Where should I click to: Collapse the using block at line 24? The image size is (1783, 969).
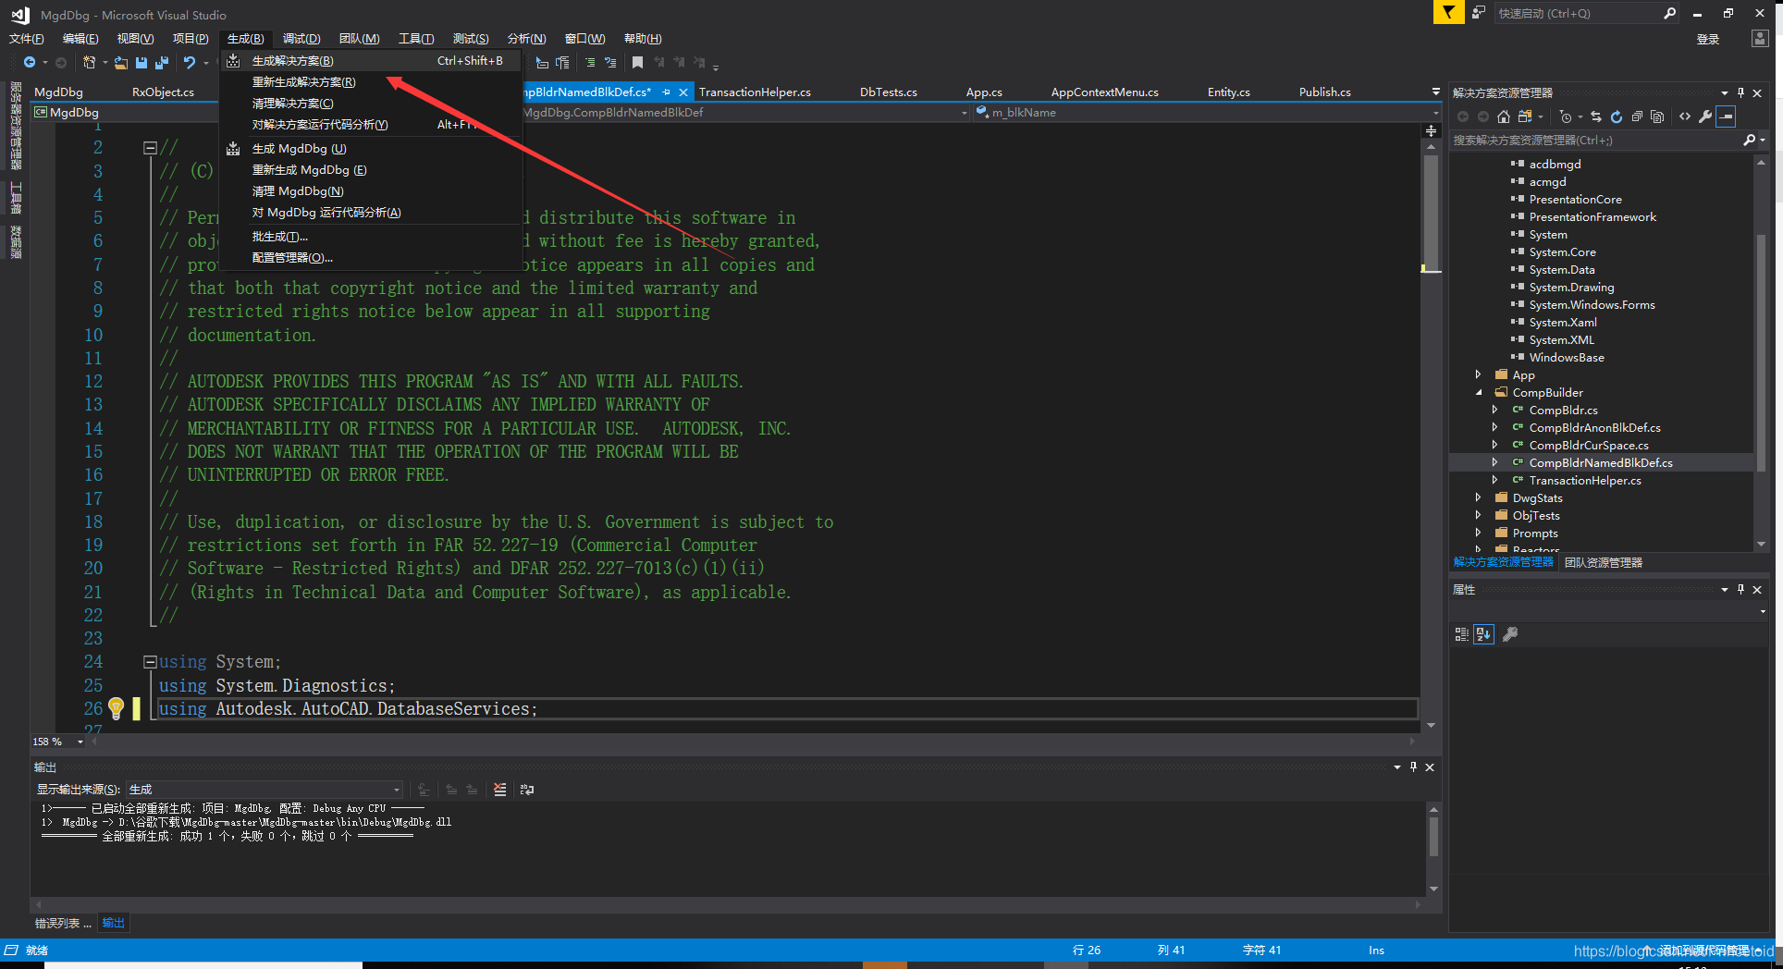click(150, 662)
